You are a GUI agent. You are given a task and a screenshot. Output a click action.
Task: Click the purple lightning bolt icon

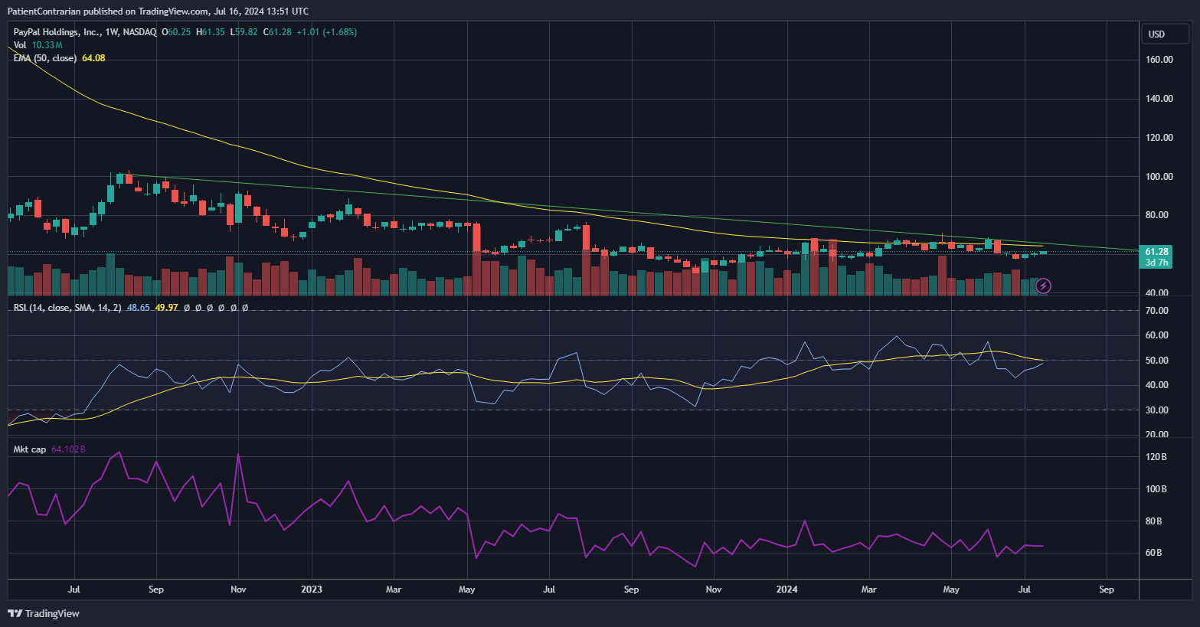[x=1043, y=286]
